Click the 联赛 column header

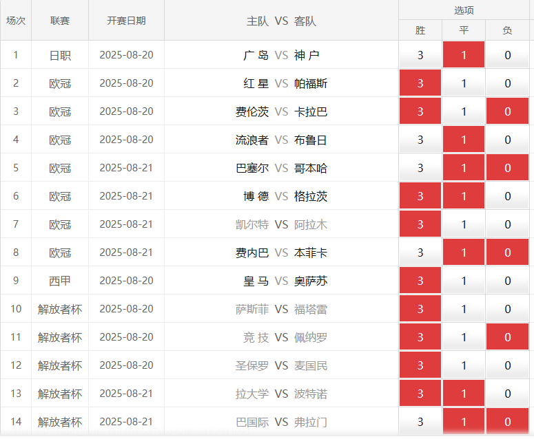(x=60, y=21)
